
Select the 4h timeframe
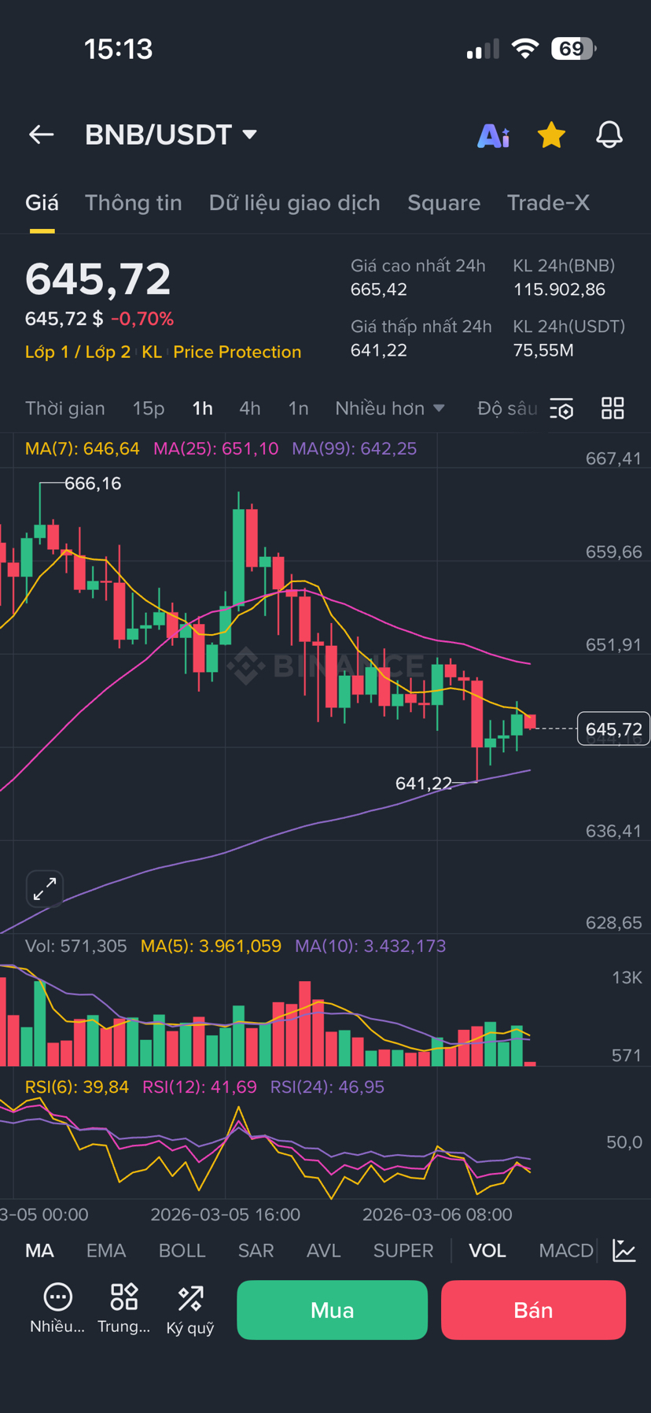pyautogui.click(x=250, y=408)
